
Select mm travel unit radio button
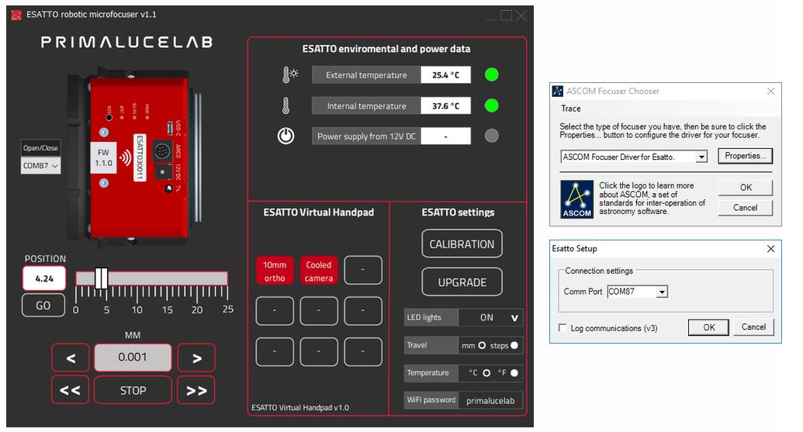click(x=482, y=345)
